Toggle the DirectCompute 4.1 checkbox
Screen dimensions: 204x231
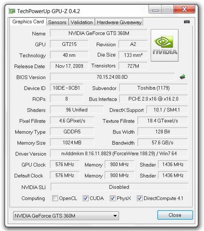coord(139,198)
